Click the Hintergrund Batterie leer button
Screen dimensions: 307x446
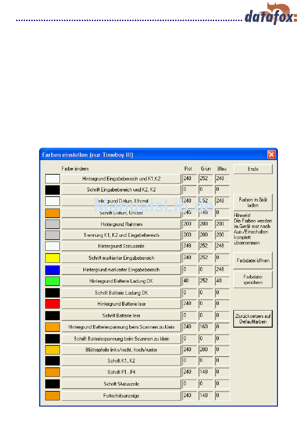(121, 304)
